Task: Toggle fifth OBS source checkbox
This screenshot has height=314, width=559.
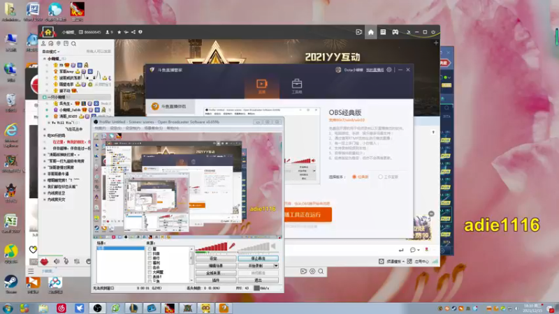Action: click(x=150, y=267)
